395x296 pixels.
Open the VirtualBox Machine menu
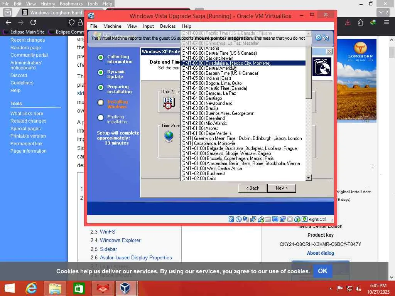[112, 26]
